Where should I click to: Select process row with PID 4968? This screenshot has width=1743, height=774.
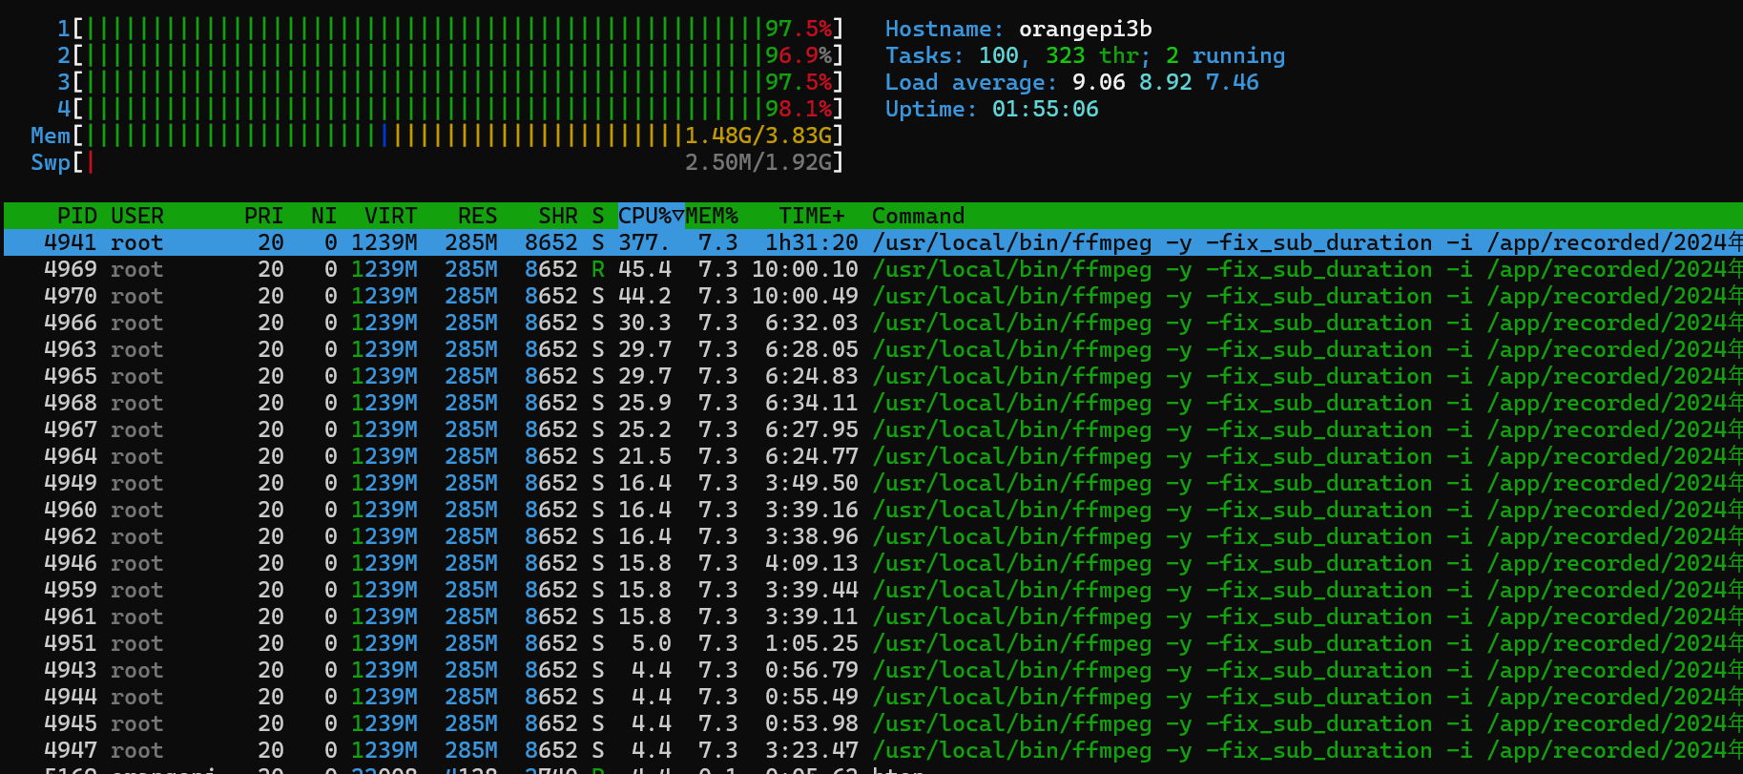pyautogui.click(x=873, y=403)
